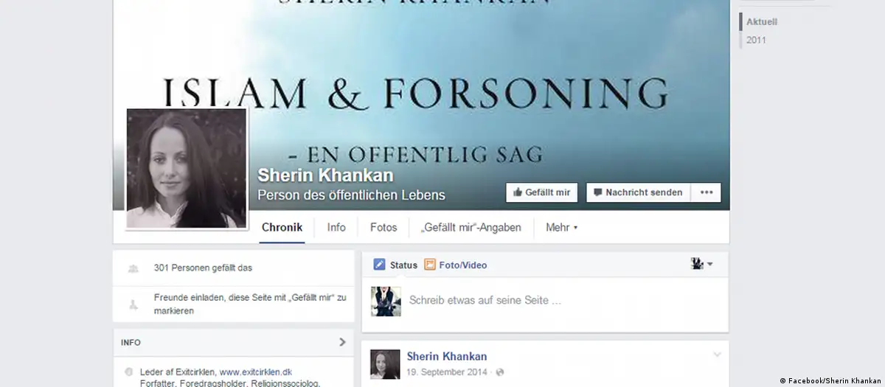
Task: Open the Mehr dropdown tab
Action: (561, 227)
